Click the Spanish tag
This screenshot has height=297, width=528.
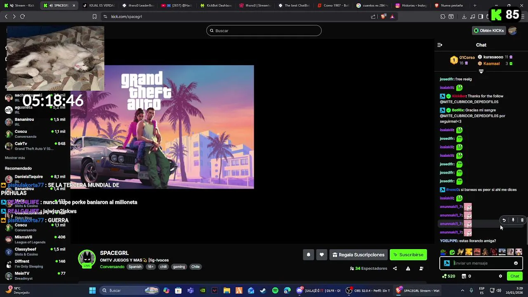(x=135, y=267)
